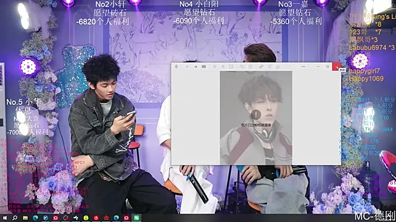Click the expired image error message text
The height and width of the screenshot is (222, 396).
[x=256, y=125]
